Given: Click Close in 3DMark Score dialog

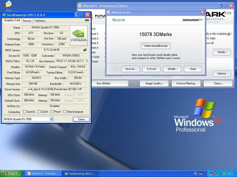Looking at the screenshot, I should 193,69.
